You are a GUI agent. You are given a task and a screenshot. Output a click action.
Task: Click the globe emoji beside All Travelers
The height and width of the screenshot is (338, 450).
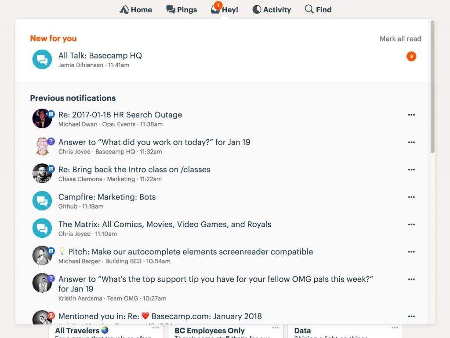point(105,330)
